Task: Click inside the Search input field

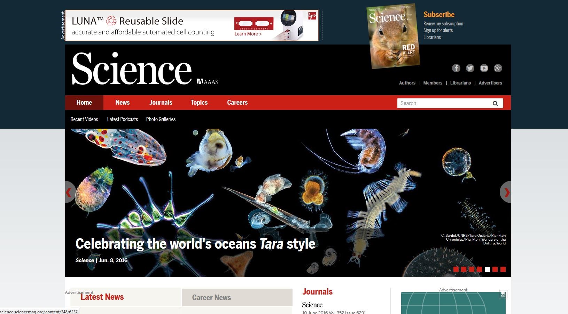Action: click(444, 103)
